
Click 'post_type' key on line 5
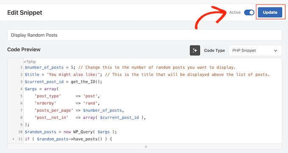48,96
